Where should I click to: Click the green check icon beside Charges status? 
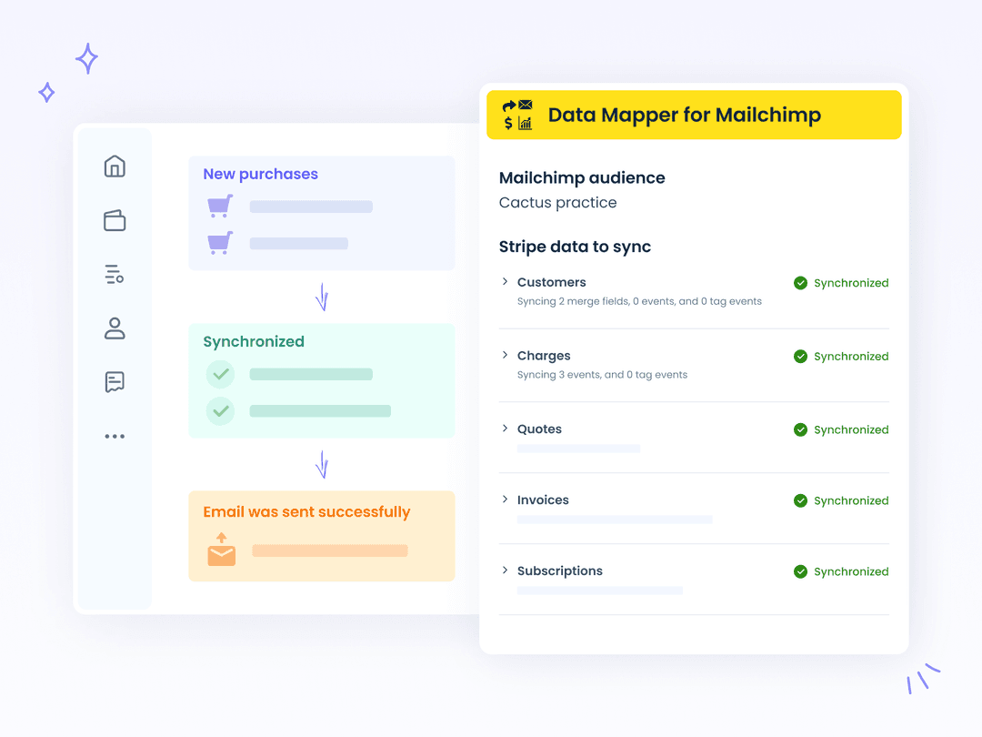pyautogui.click(x=800, y=356)
